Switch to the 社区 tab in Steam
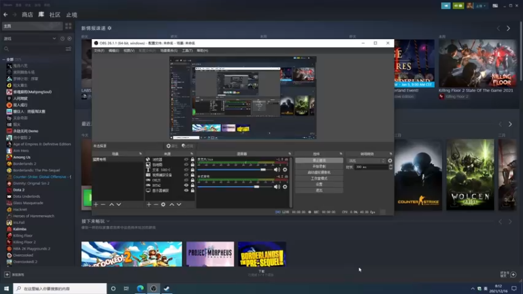 pyautogui.click(x=55, y=14)
